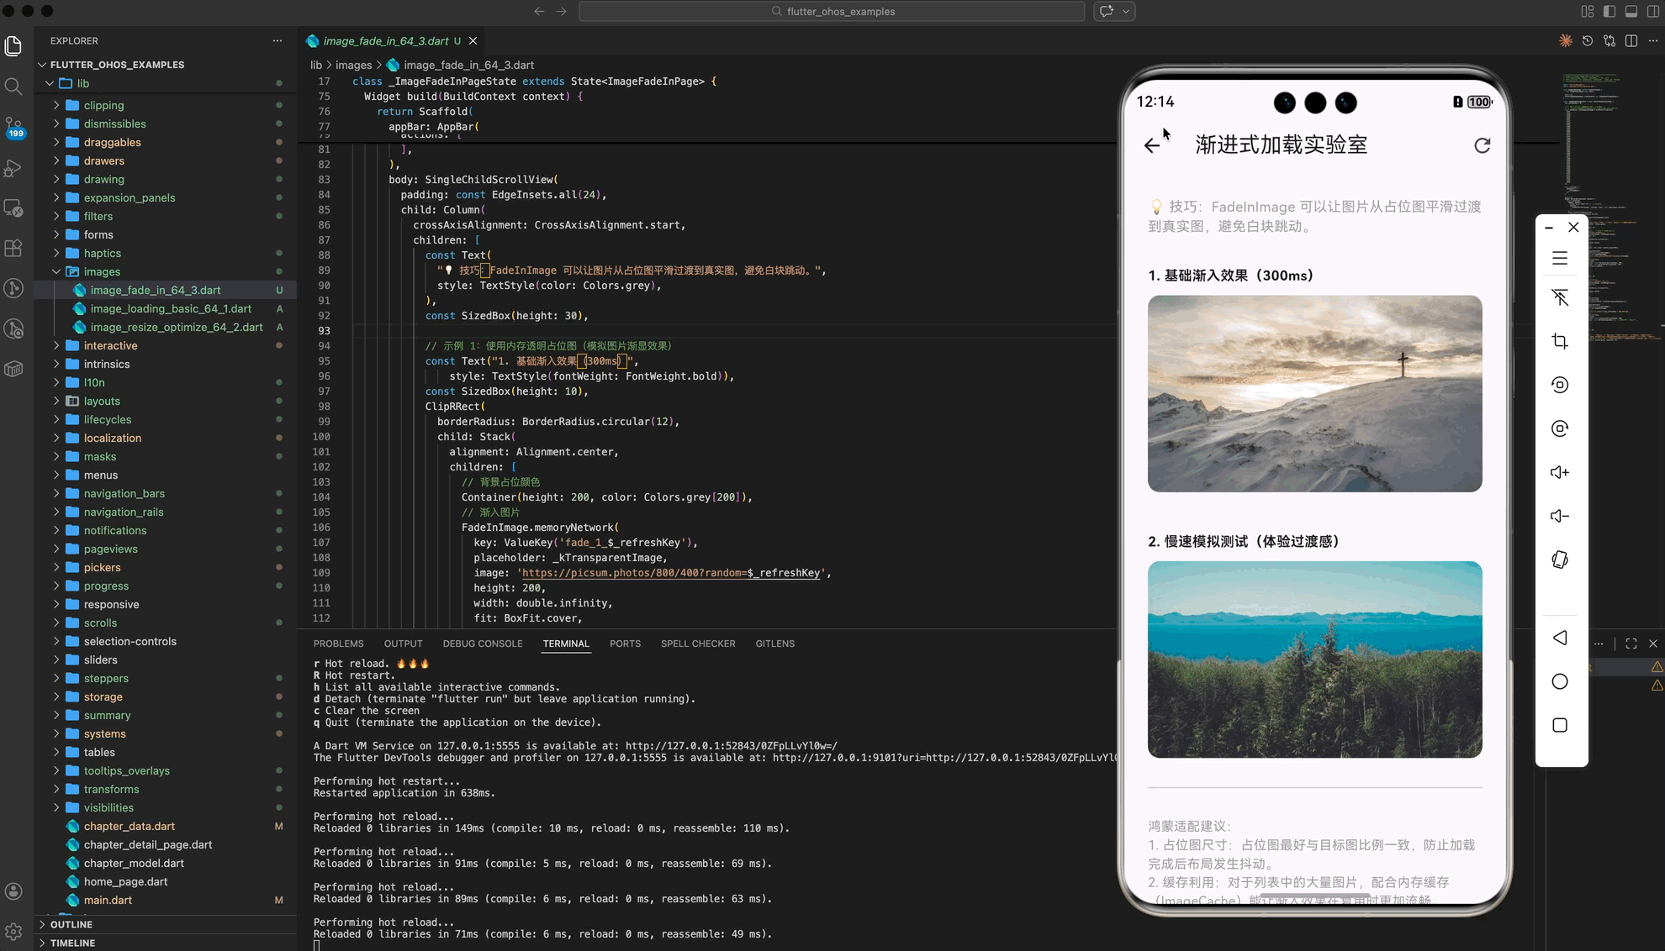Image resolution: width=1665 pixels, height=951 pixels.
Task: Tap the back arrow in phone app
Action: pos(1152,145)
